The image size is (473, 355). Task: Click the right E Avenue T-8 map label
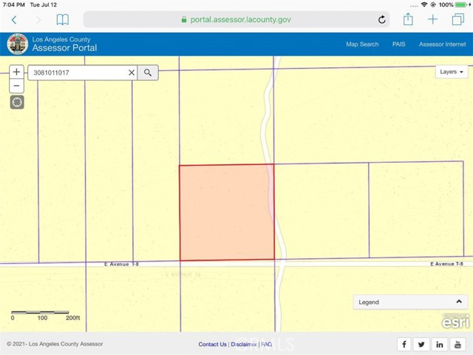(x=446, y=264)
